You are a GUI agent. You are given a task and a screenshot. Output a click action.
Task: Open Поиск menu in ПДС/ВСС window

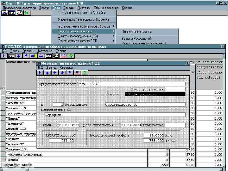pos(15,51)
